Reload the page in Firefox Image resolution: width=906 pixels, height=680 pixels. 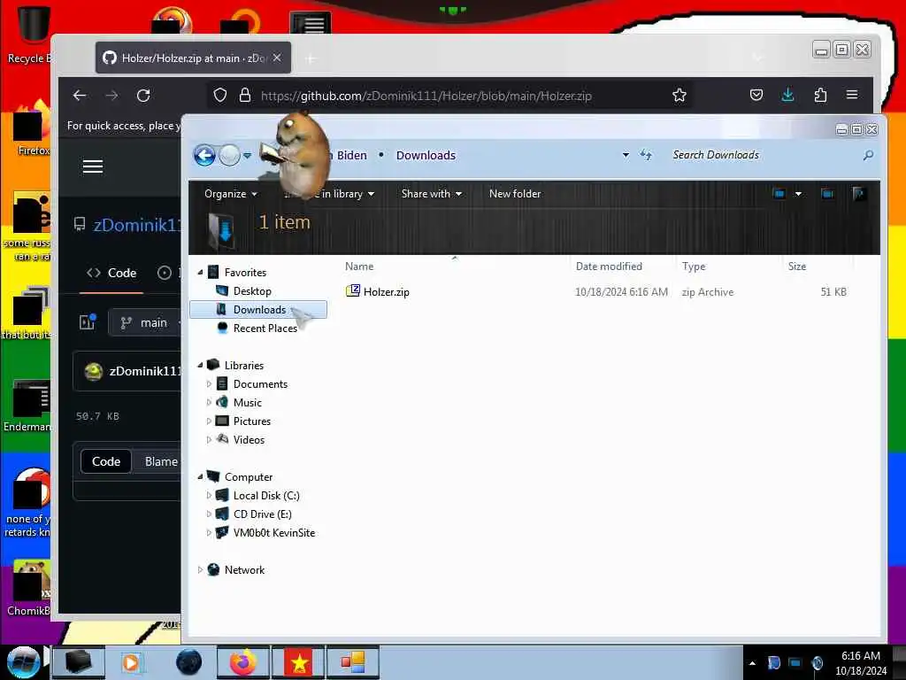[143, 96]
